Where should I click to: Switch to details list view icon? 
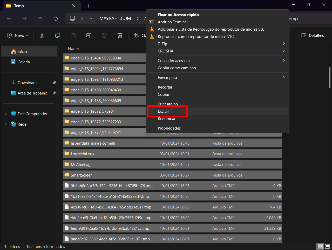coord(320,246)
